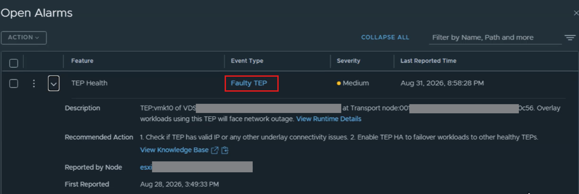The height and width of the screenshot is (194, 579).
Task: Open the three-dot menu for TEP Health row
Action: (x=34, y=83)
